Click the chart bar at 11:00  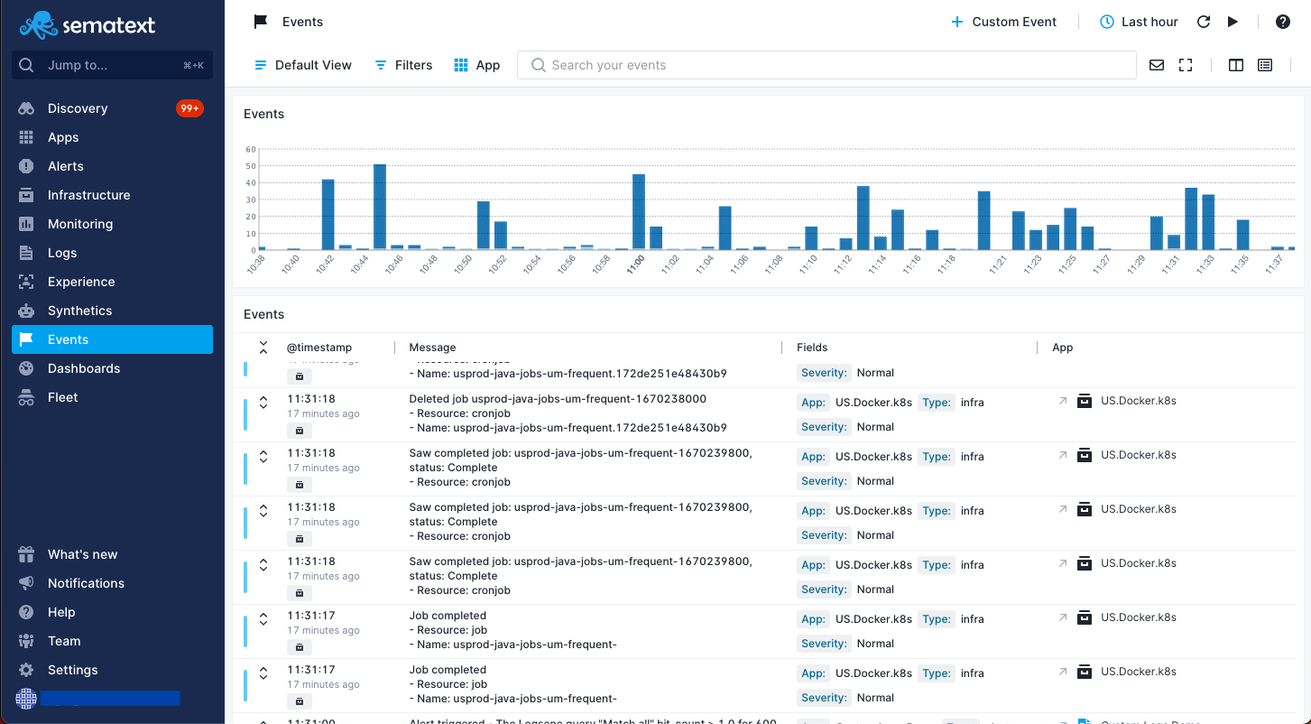pos(639,212)
